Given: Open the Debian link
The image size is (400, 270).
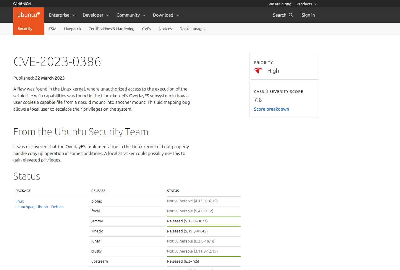Looking at the screenshot, I should point(57,207).
